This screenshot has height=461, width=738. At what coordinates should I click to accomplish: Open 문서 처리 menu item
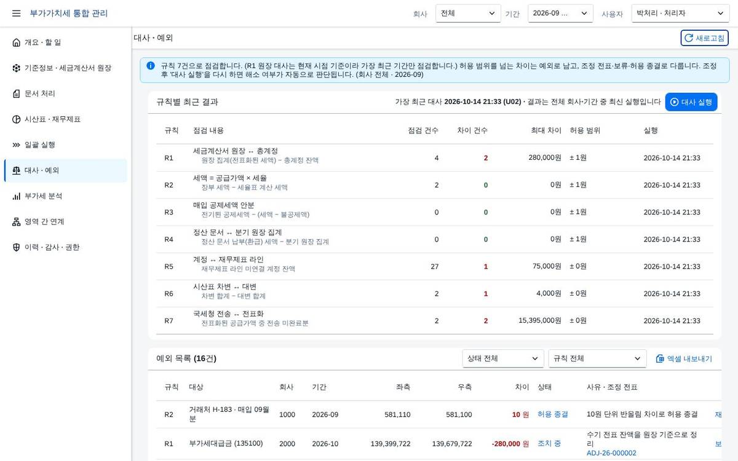66,93
